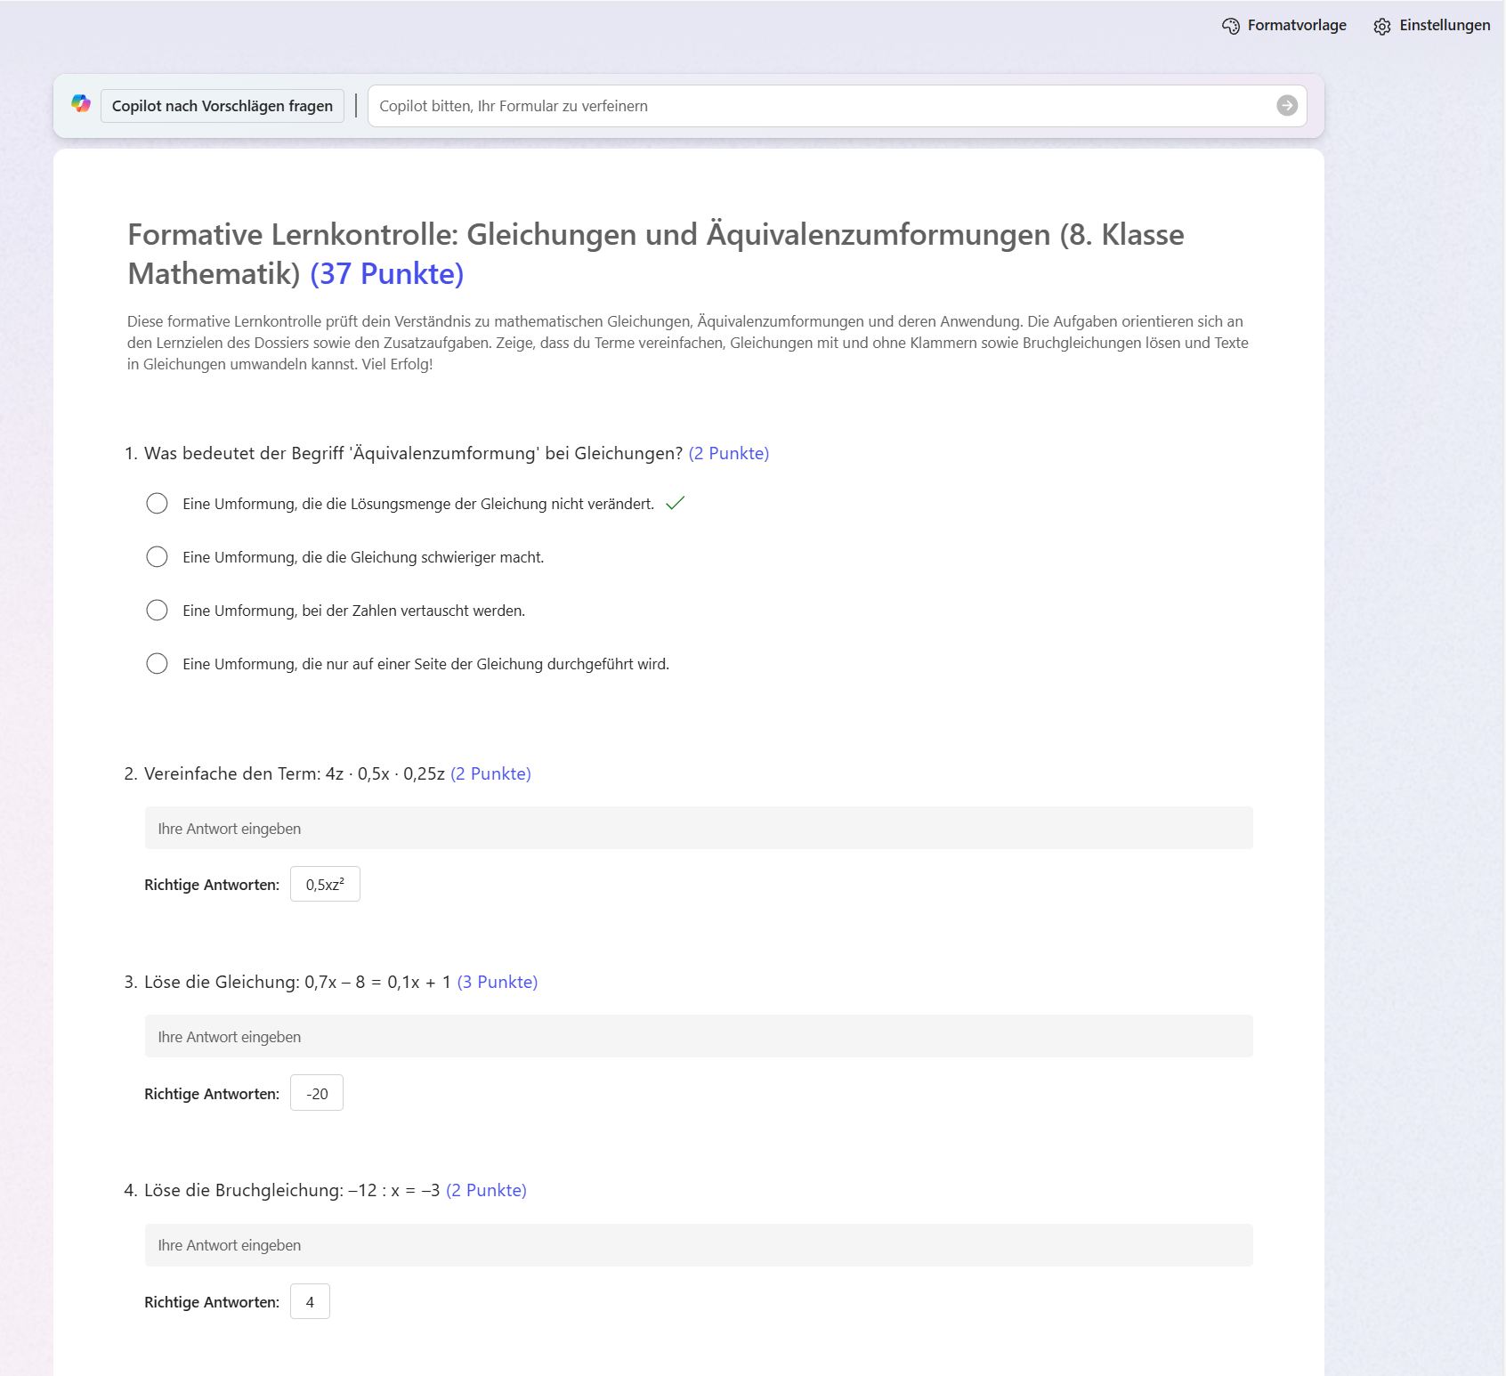
Task: Click the green correct-answer checkmark
Action: pos(676,504)
